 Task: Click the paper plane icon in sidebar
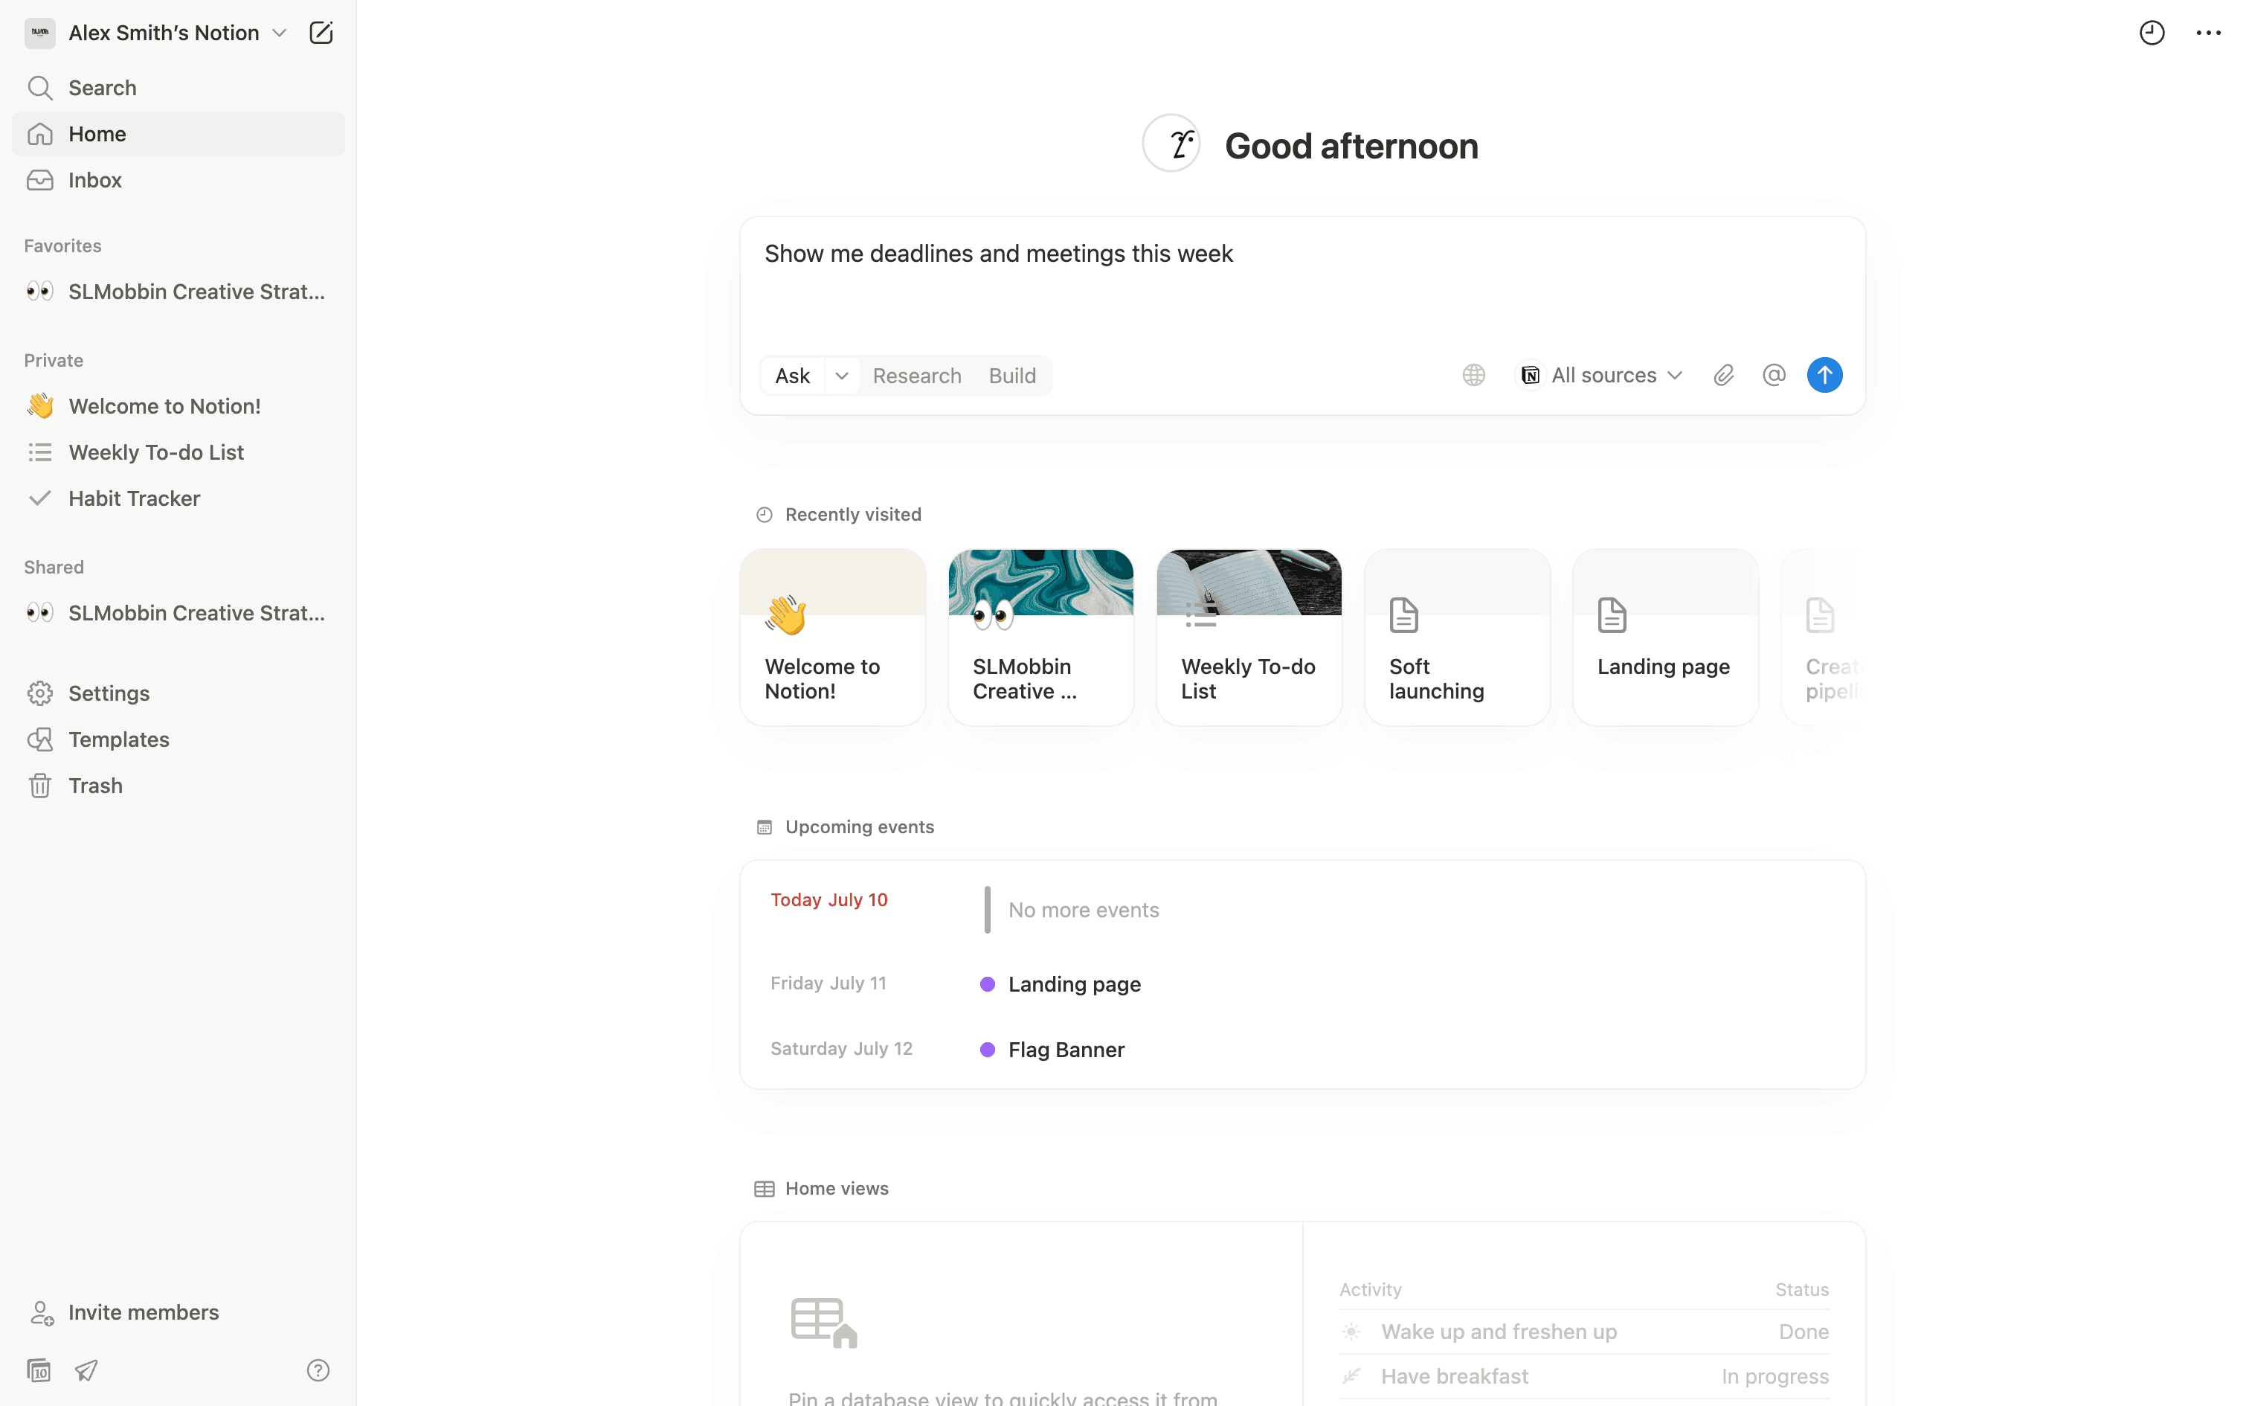point(86,1370)
